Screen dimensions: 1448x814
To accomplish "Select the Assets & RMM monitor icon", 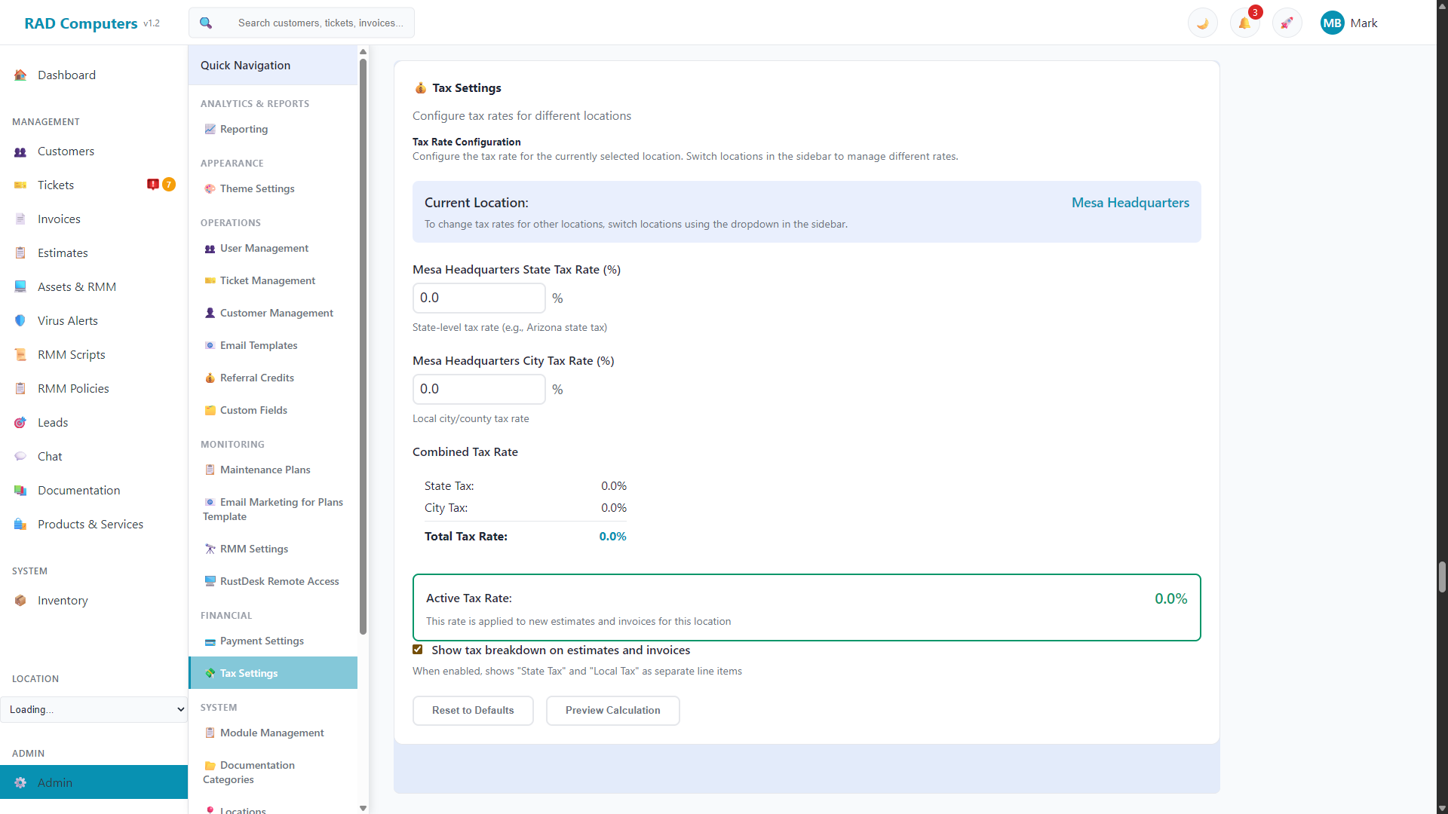I will tap(20, 286).
